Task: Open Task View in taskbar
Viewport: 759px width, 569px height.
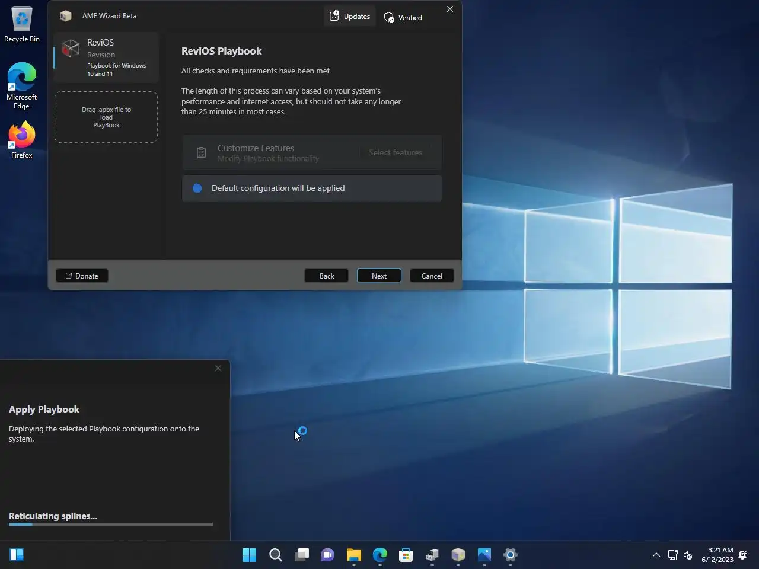Action: coord(302,555)
